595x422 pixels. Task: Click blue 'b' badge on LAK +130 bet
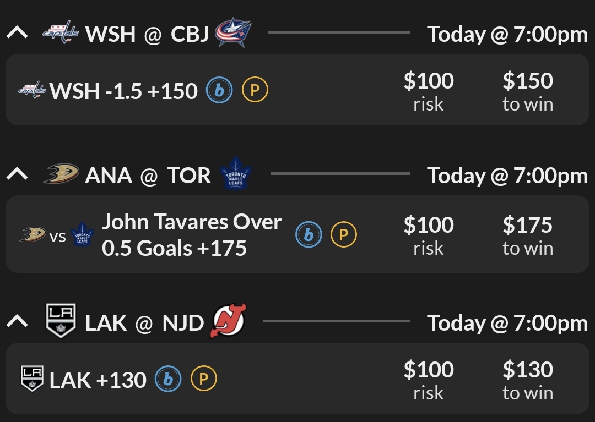click(168, 379)
